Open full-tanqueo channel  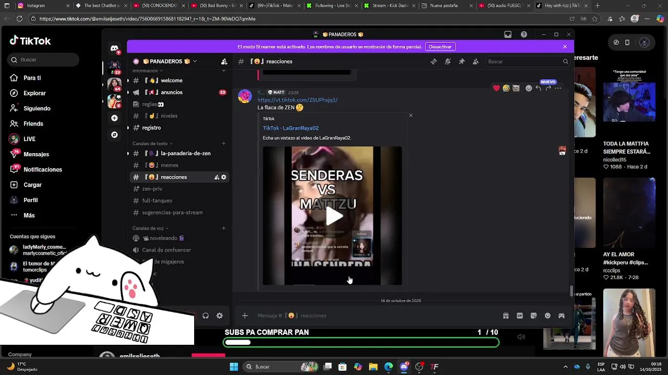[x=179, y=201]
